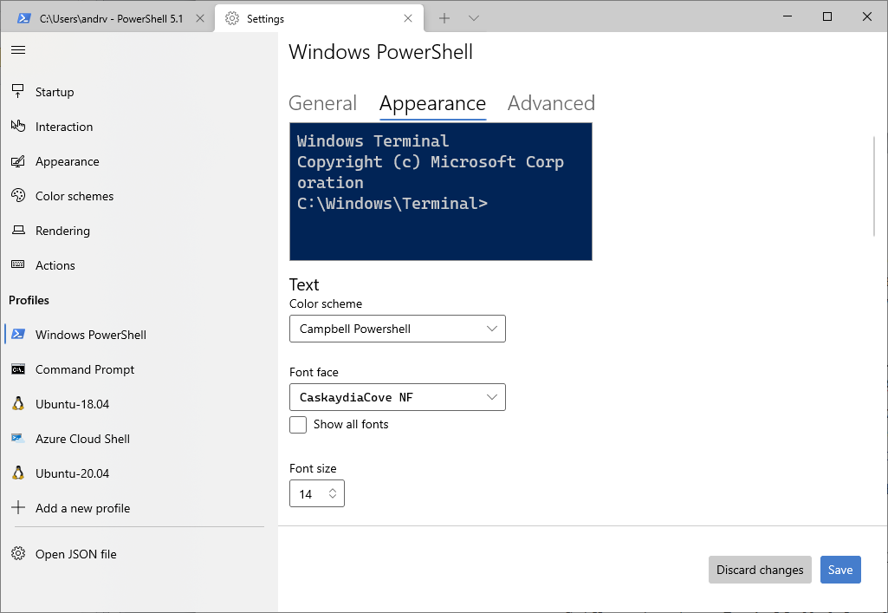
Task: Maximize the Windows Terminal window
Action: click(x=826, y=16)
